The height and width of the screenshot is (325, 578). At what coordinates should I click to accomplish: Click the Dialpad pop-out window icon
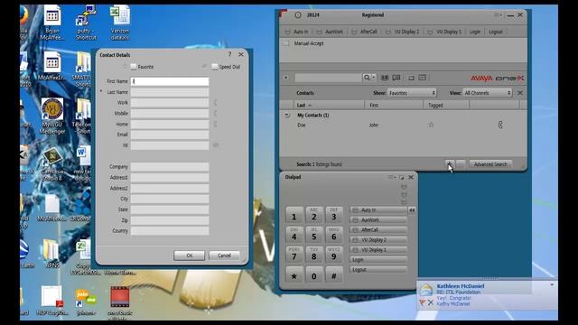[402, 177]
